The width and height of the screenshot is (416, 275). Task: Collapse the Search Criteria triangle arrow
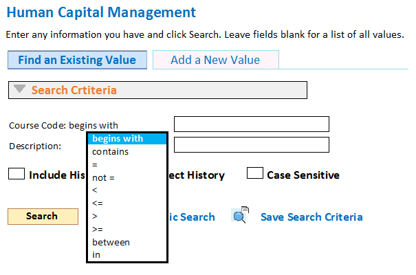click(19, 89)
